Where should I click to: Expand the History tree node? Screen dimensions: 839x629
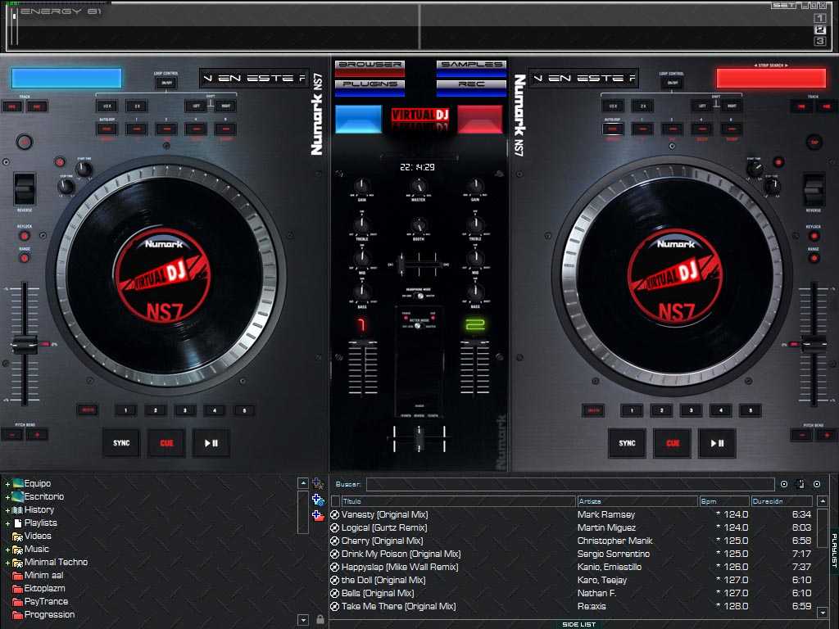7,510
